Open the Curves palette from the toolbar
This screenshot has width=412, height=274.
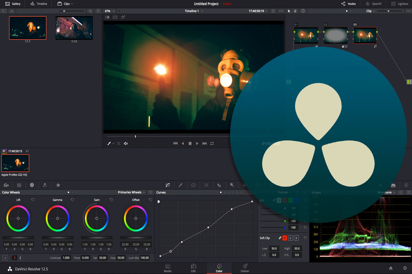pyautogui.click(x=167, y=185)
